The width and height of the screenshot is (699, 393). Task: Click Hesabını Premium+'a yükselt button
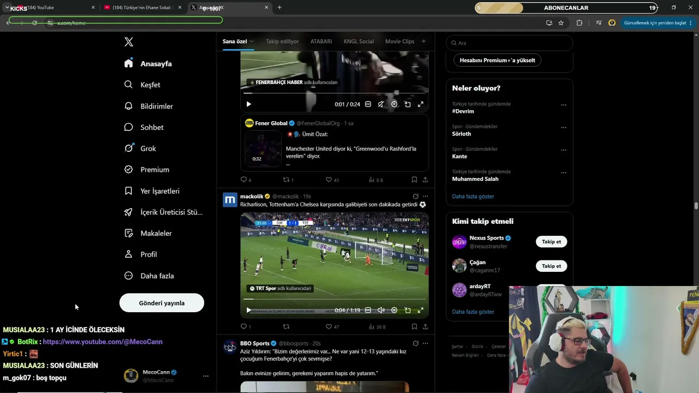[497, 60]
